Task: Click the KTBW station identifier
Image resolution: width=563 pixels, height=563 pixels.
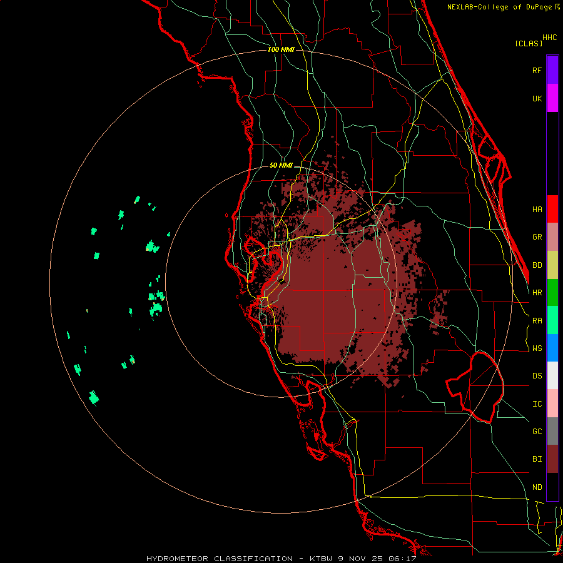Action: pyautogui.click(x=322, y=559)
